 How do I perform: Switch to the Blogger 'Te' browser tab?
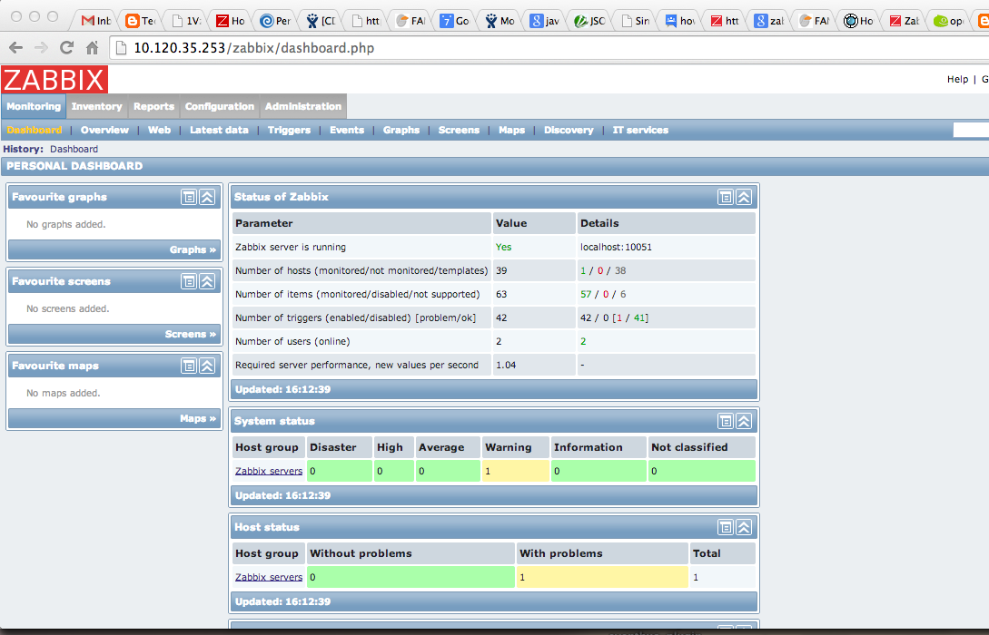140,21
